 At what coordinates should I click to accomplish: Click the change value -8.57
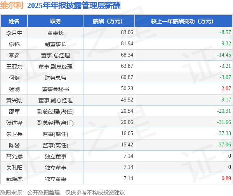[225, 32]
